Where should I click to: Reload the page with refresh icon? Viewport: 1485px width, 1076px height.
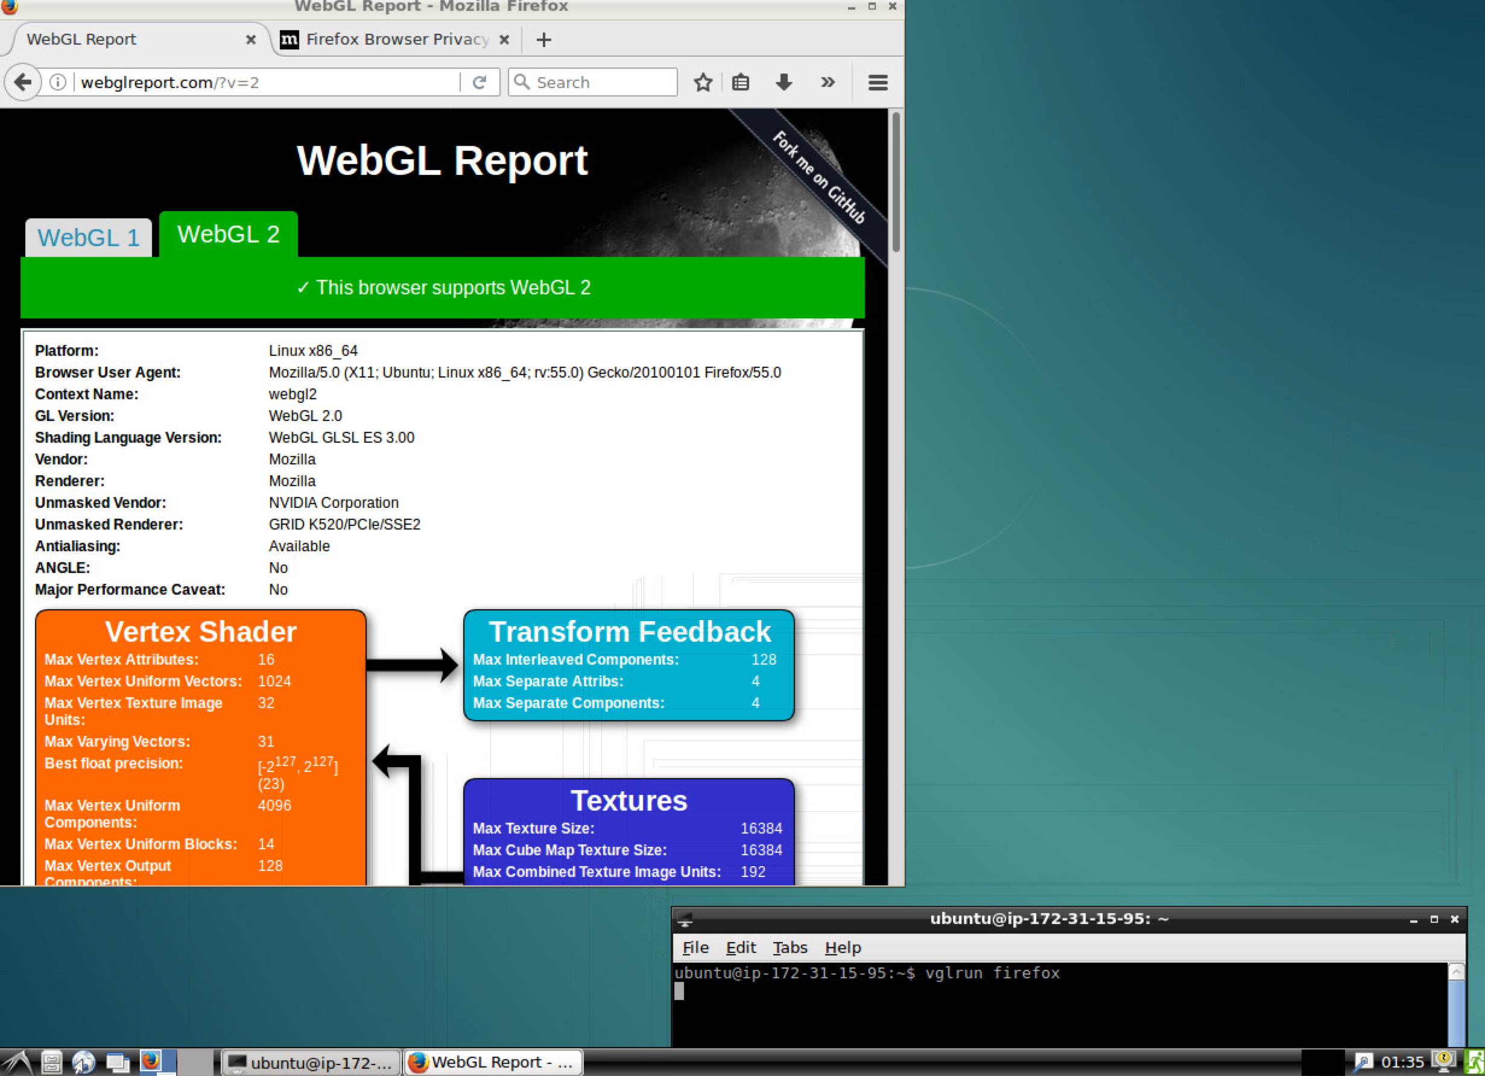(480, 83)
